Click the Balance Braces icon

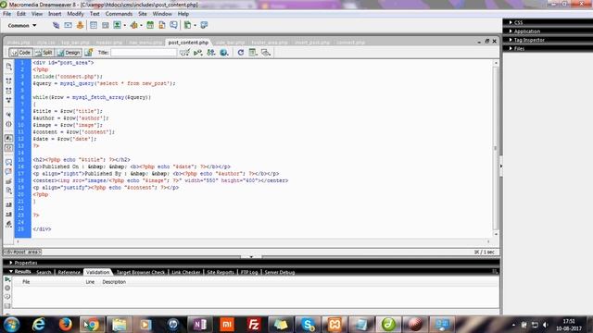[x=8, y=124]
